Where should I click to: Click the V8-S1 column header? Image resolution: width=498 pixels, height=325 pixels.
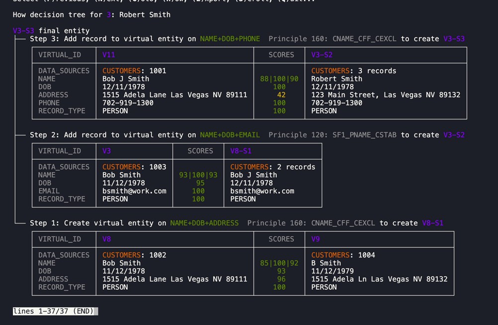pyautogui.click(x=241, y=151)
